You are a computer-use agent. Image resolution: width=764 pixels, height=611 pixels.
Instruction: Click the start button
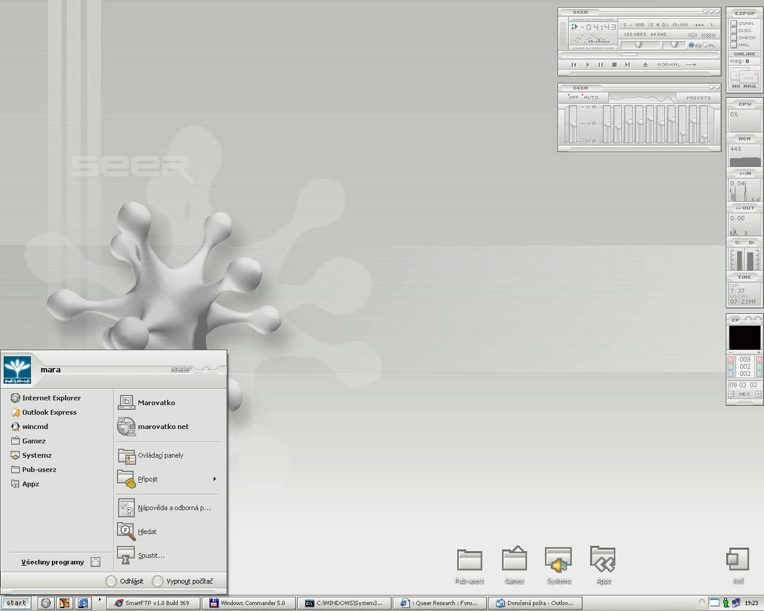pos(16,603)
